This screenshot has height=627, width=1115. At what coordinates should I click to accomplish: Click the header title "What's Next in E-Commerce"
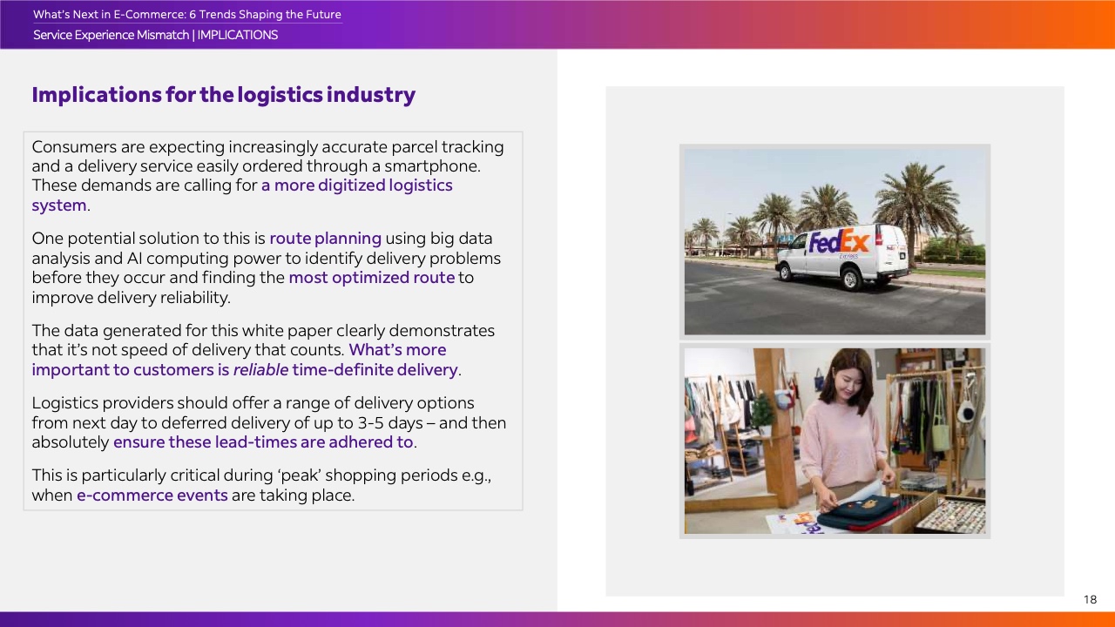186,15
